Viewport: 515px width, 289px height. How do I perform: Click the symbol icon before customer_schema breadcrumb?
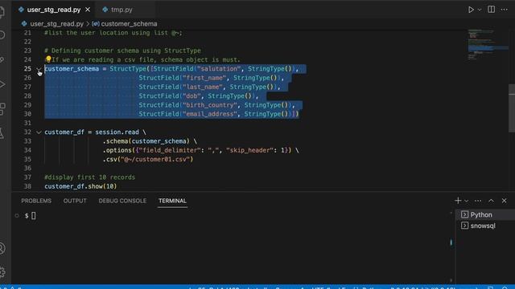[96, 24]
